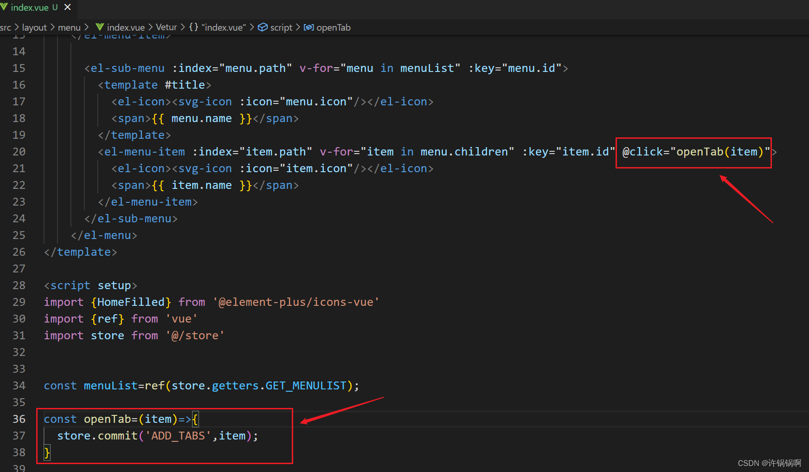The width and height of the screenshot is (809, 472).
Task: Click item.name interpolation on line 22
Action: pos(201,185)
